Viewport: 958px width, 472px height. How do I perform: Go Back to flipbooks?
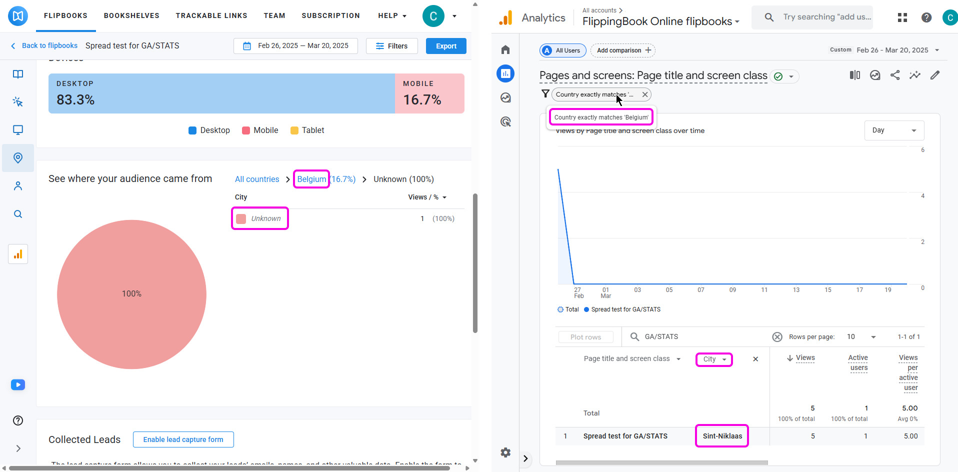[44, 45]
